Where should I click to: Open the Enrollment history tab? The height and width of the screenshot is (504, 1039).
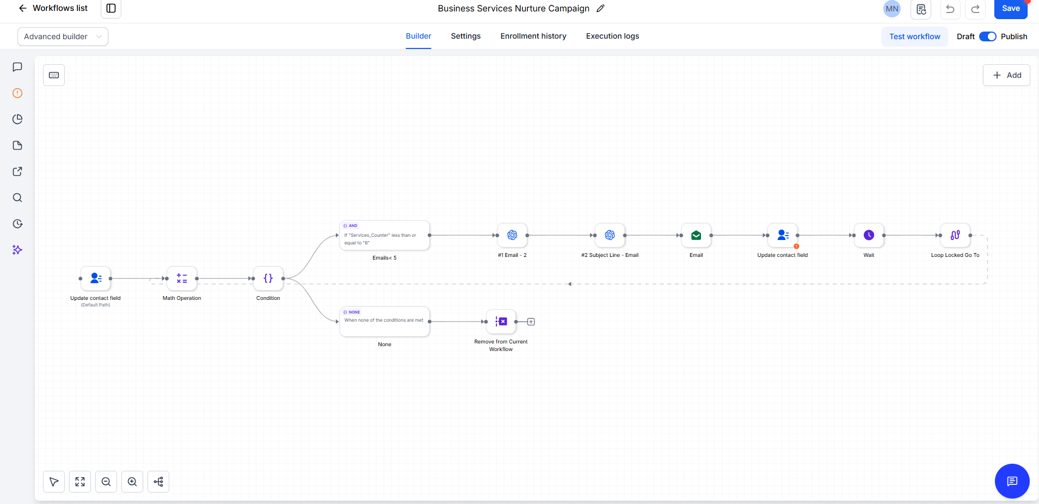[533, 36]
